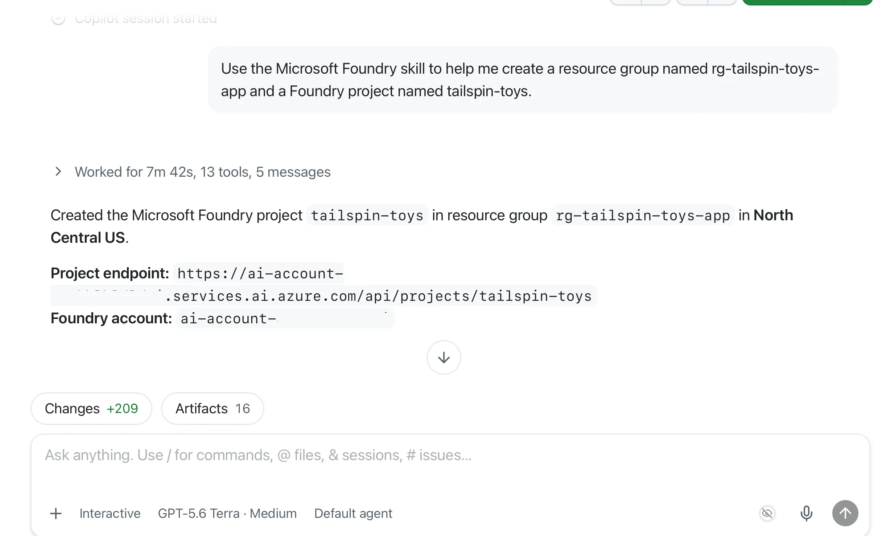
Task: Click the 'tailspin-toys' inline code text
Action: click(x=367, y=215)
